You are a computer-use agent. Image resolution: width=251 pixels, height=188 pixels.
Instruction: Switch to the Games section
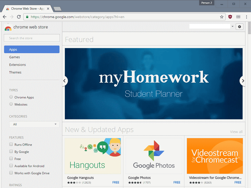point(14,57)
